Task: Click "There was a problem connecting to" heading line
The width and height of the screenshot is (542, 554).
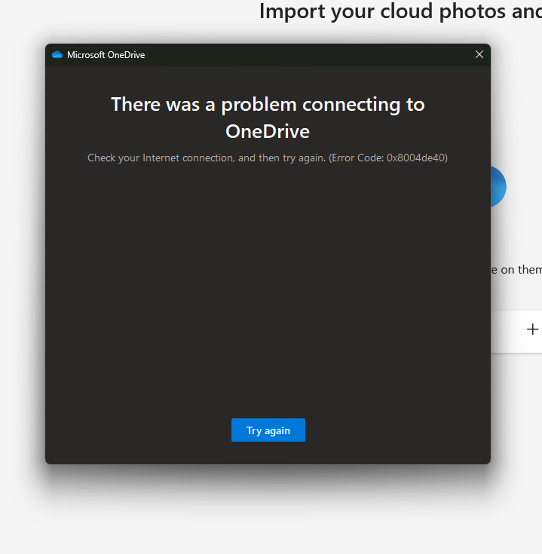Action: pyautogui.click(x=268, y=104)
